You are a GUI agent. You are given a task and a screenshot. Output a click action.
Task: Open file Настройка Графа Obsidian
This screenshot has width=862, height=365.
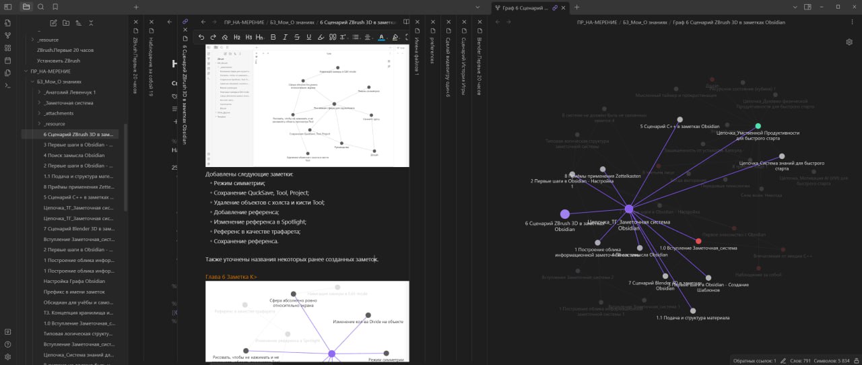pyautogui.click(x=74, y=281)
